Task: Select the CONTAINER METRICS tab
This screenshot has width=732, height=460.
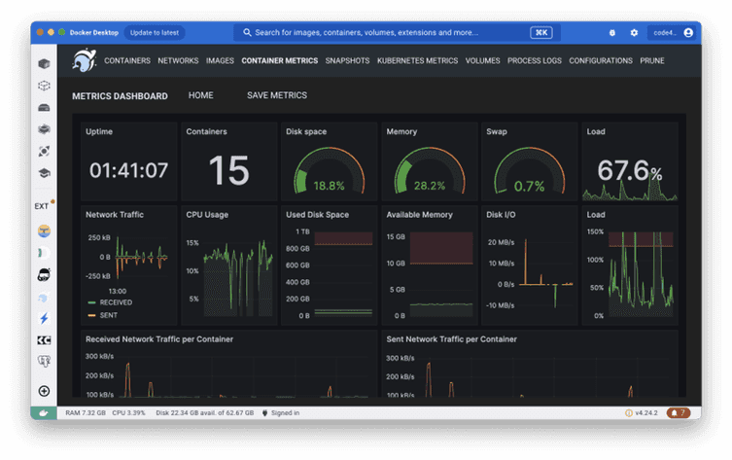Action: (280, 60)
